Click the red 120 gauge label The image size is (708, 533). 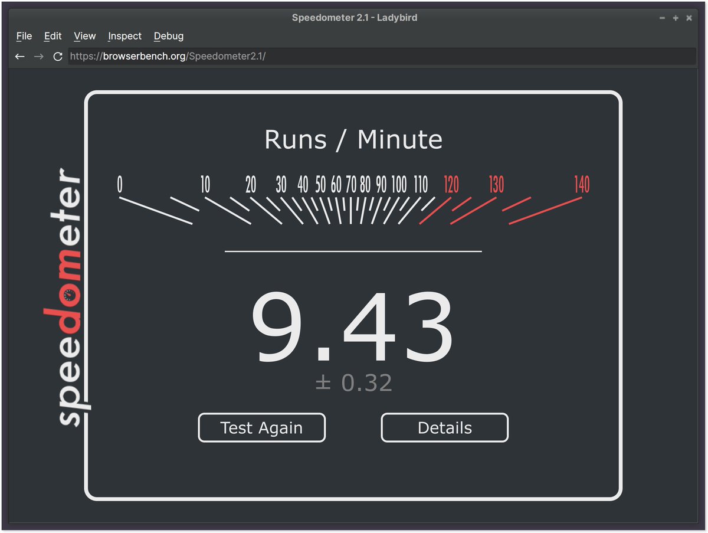point(451,185)
